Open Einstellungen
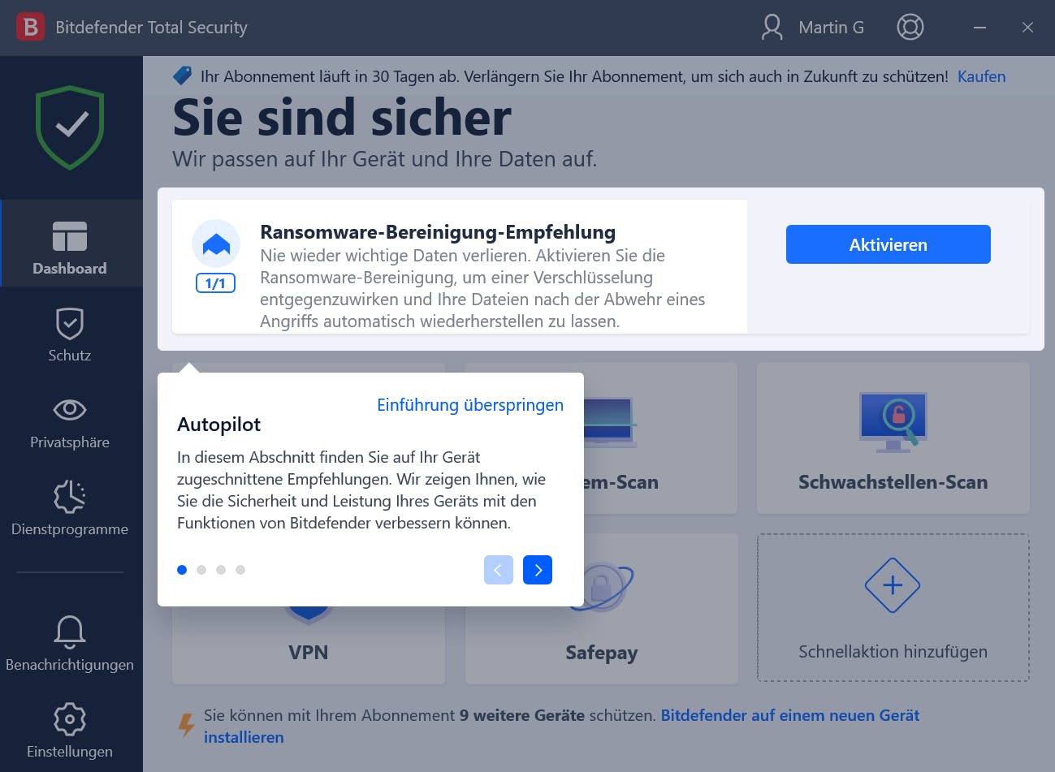This screenshot has height=772, width=1055. click(70, 731)
